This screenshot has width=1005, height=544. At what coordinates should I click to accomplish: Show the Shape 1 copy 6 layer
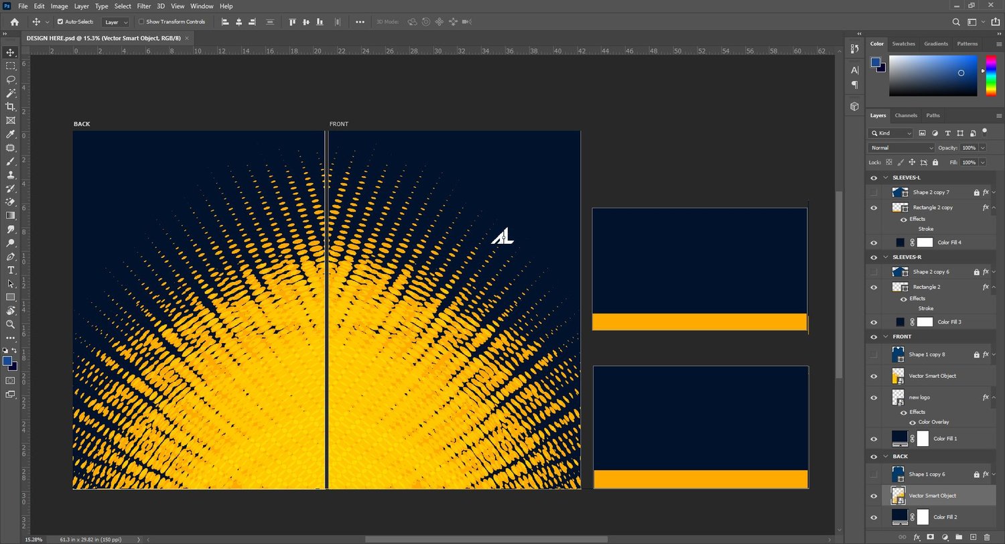tap(873, 474)
